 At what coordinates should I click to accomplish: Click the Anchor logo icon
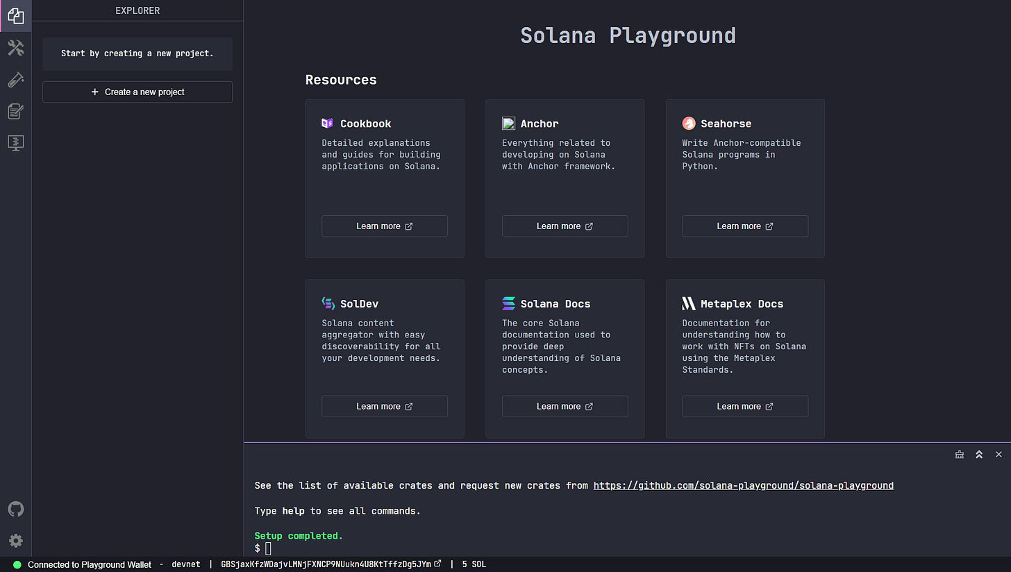(x=508, y=124)
